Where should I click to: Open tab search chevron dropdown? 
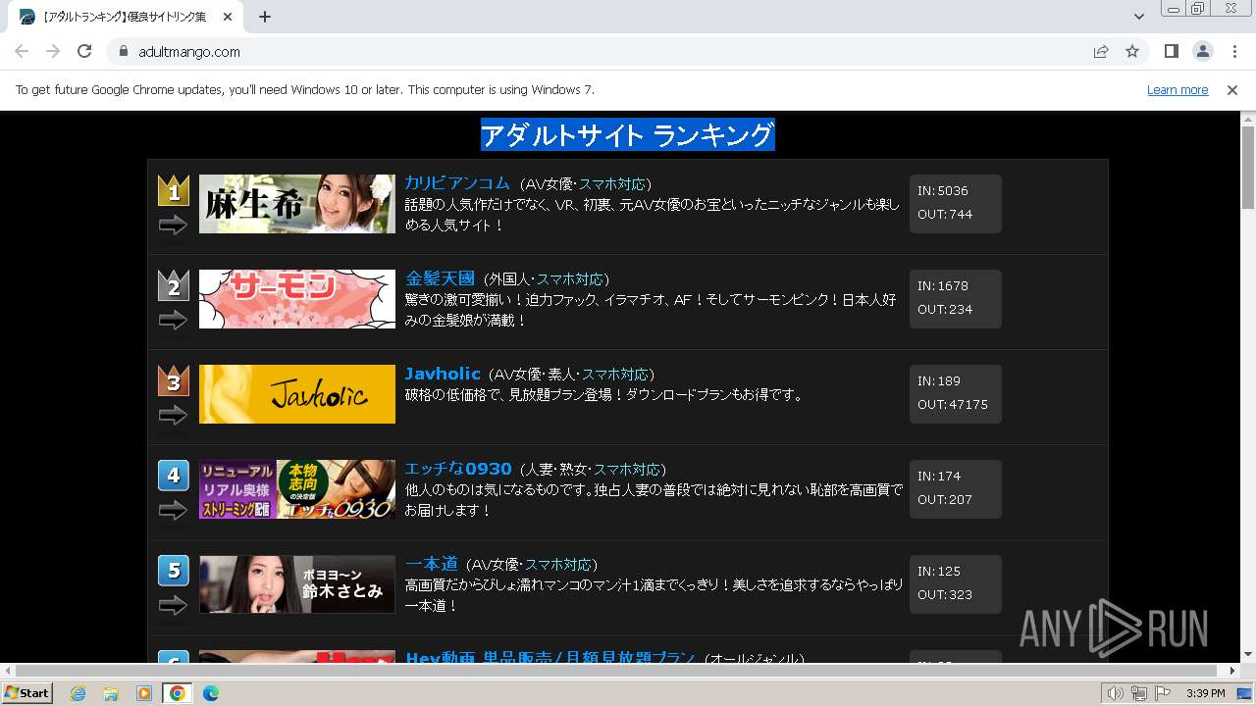(1138, 17)
